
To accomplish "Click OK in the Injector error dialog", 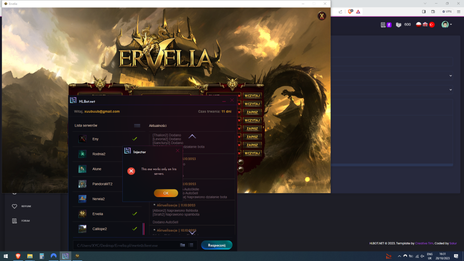I will click(x=166, y=193).
